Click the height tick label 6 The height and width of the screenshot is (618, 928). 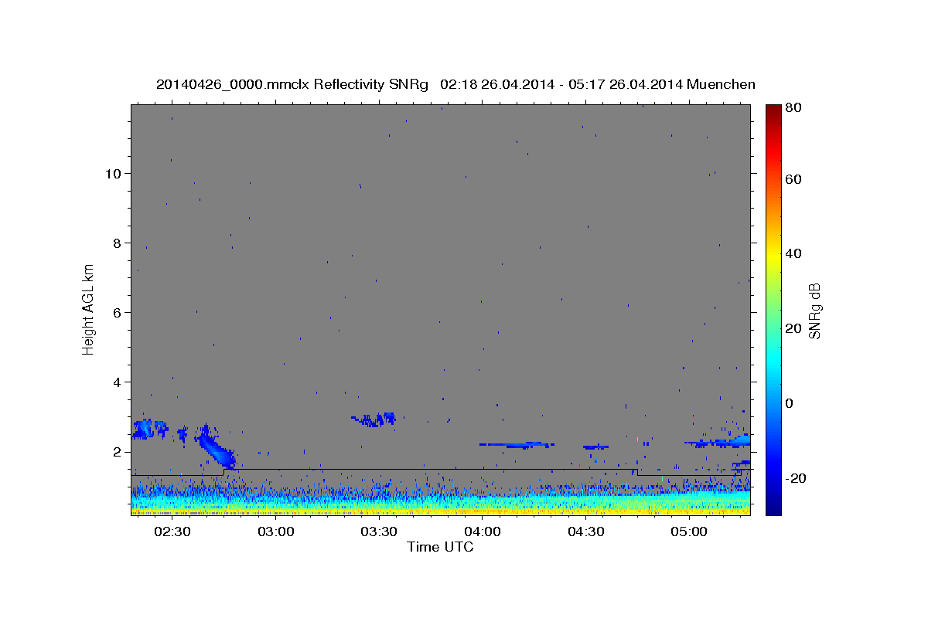coord(117,312)
